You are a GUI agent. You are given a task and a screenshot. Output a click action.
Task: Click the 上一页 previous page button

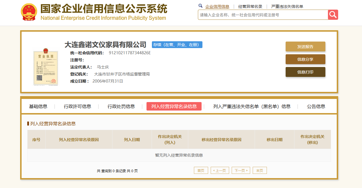220,170
